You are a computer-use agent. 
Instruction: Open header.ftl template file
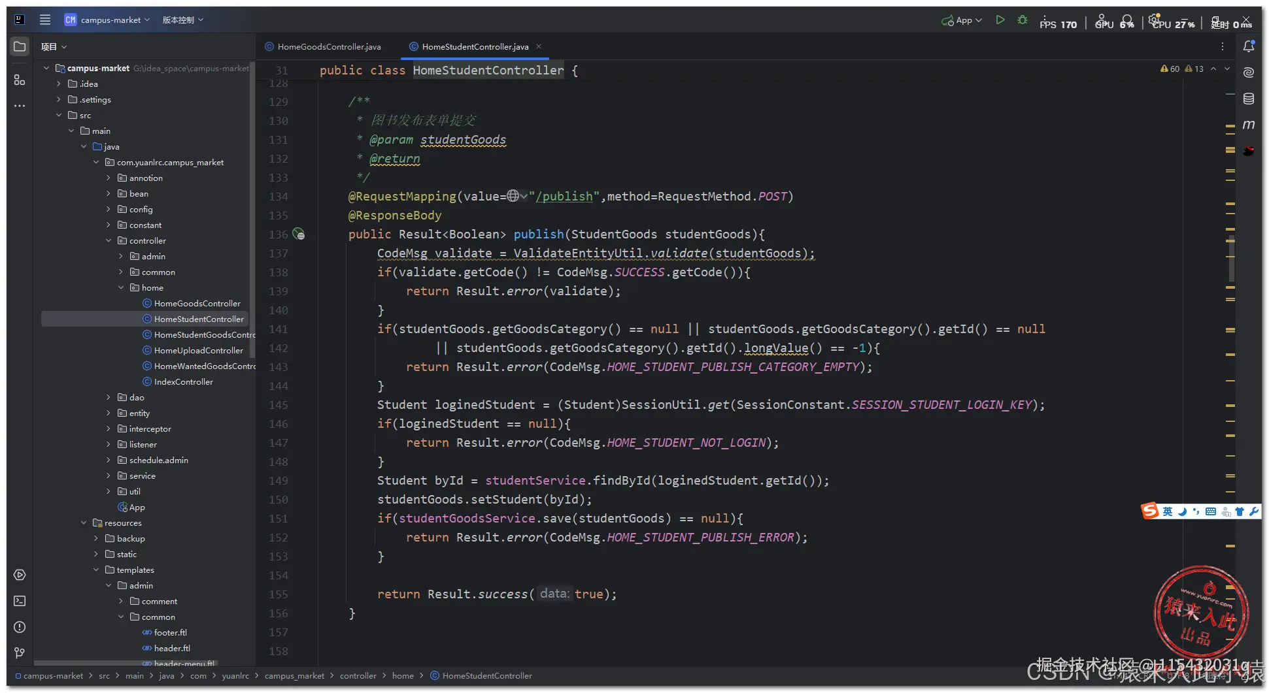click(166, 648)
